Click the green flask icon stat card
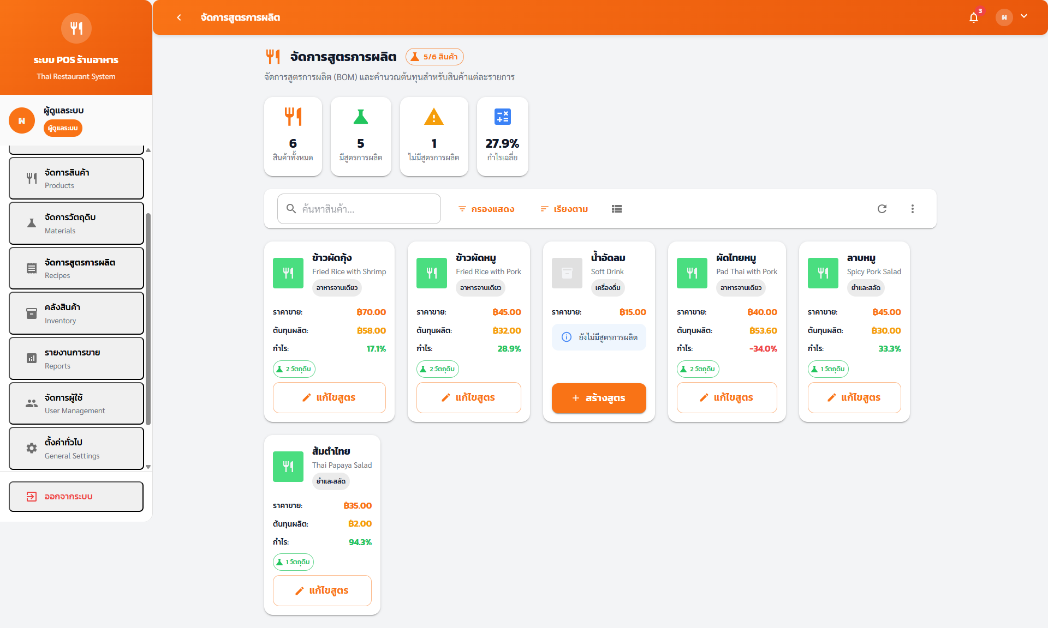Image resolution: width=1048 pixels, height=628 pixels. (361, 117)
